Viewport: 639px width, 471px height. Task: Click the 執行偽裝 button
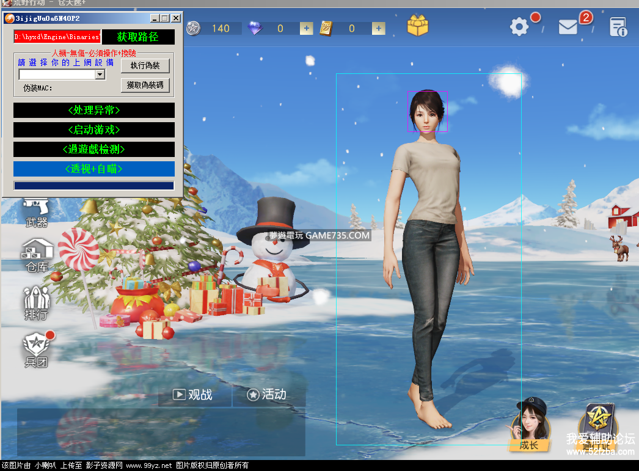point(145,66)
